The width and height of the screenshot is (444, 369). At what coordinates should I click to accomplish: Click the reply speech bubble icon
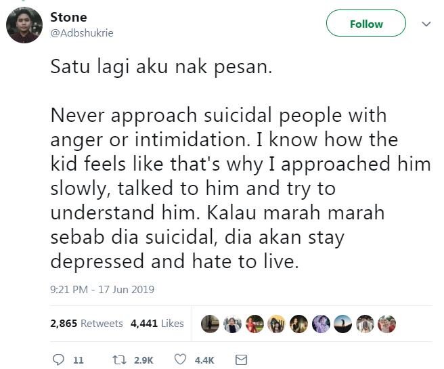point(59,360)
